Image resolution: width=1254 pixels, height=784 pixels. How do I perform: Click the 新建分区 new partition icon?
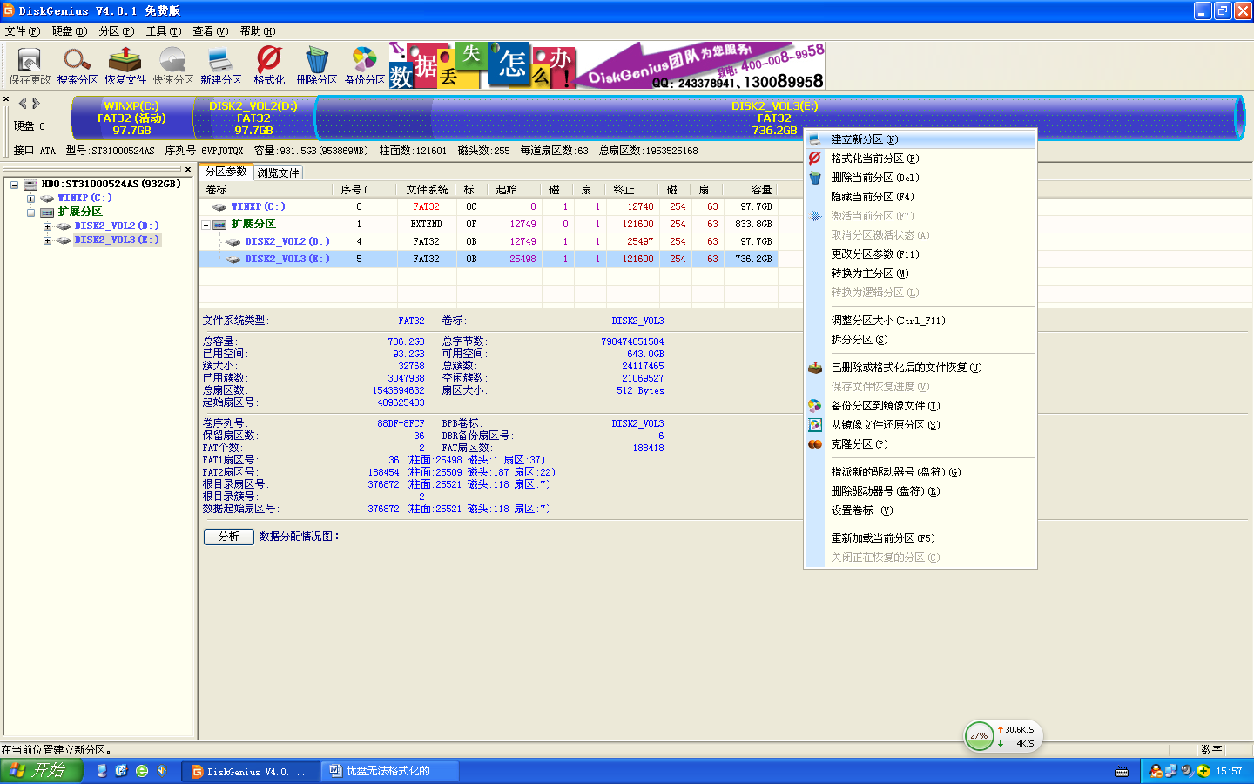[221, 65]
